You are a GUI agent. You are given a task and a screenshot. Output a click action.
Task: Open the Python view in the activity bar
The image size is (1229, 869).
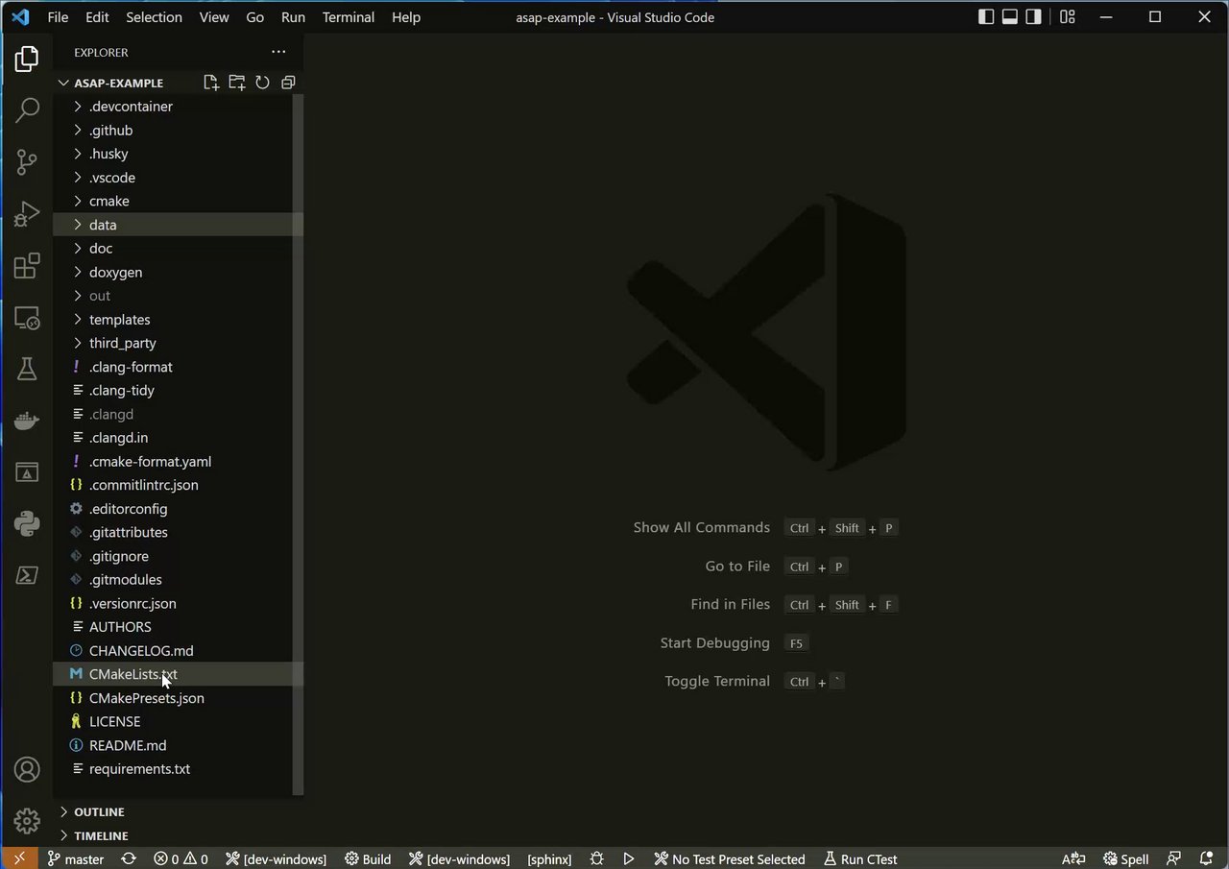[x=27, y=523]
